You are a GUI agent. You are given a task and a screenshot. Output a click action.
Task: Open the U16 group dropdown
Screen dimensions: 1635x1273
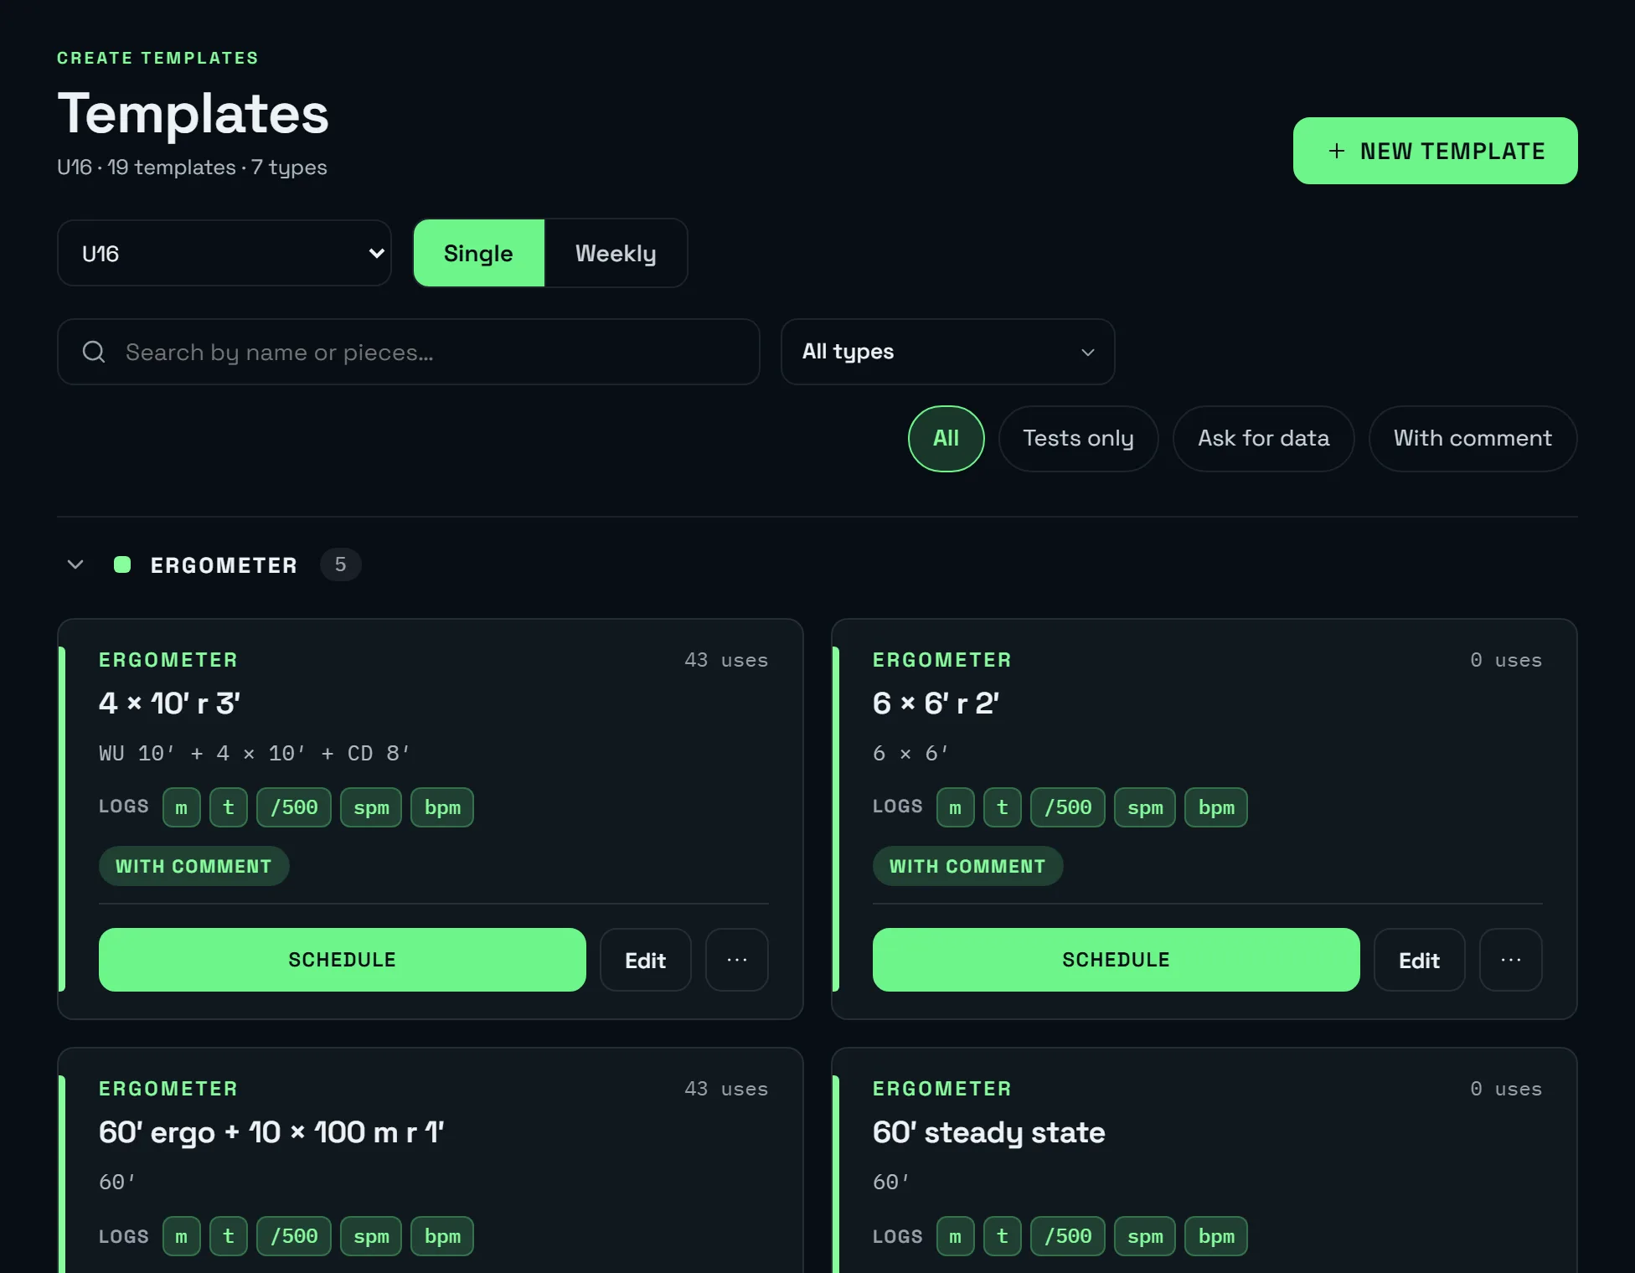click(x=224, y=253)
